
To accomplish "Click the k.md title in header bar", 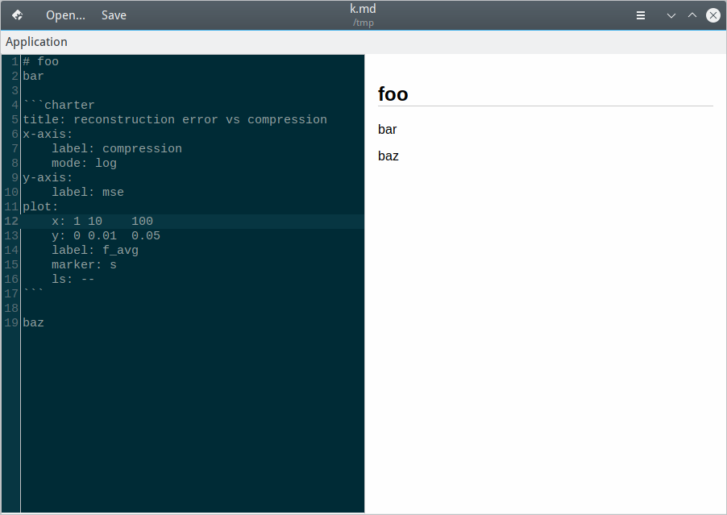I will pyautogui.click(x=363, y=9).
